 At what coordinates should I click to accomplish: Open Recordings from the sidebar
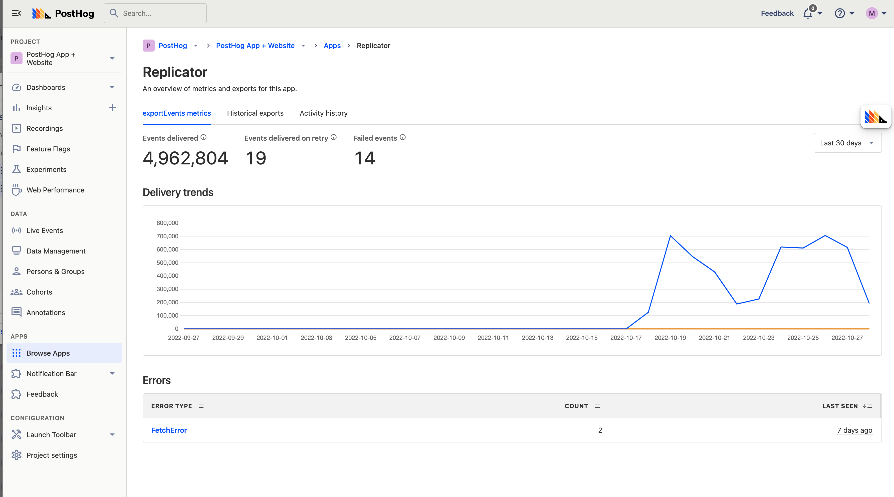pyautogui.click(x=45, y=128)
